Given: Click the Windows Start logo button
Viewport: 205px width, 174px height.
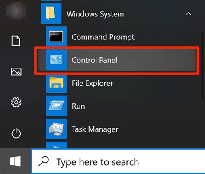Looking at the screenshot, I should pos(16,161).
